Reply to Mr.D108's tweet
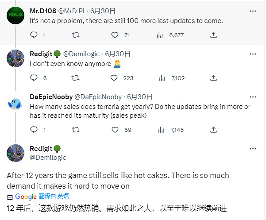 (34, 35)
